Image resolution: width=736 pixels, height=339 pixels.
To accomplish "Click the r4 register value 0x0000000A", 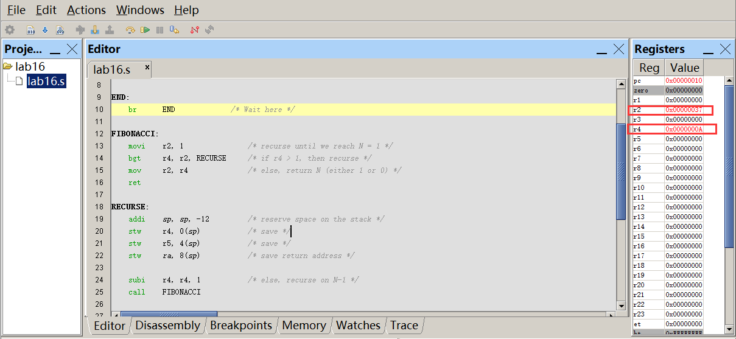I will [x=684, y=129].
